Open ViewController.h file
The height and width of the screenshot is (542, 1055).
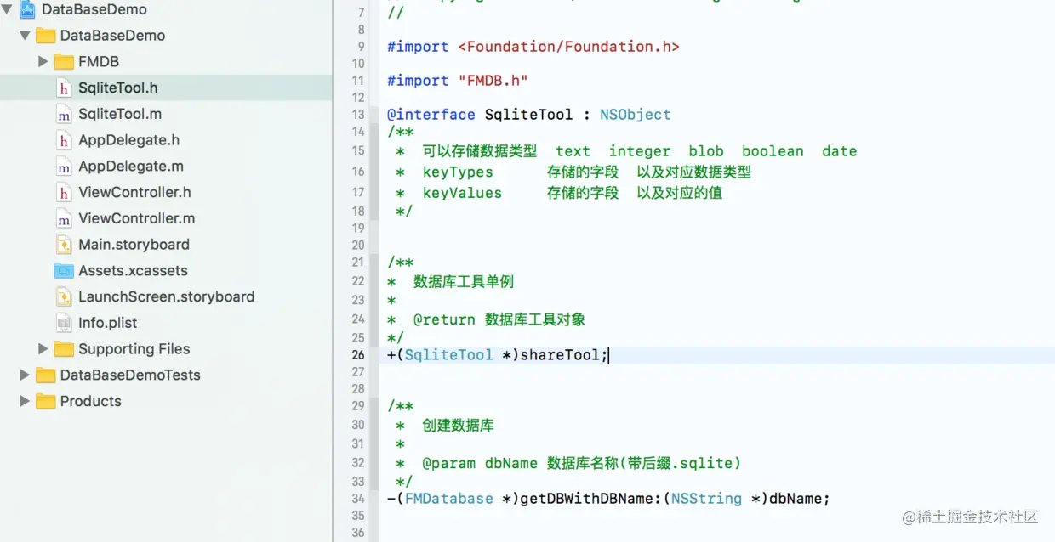click(135, 193)
